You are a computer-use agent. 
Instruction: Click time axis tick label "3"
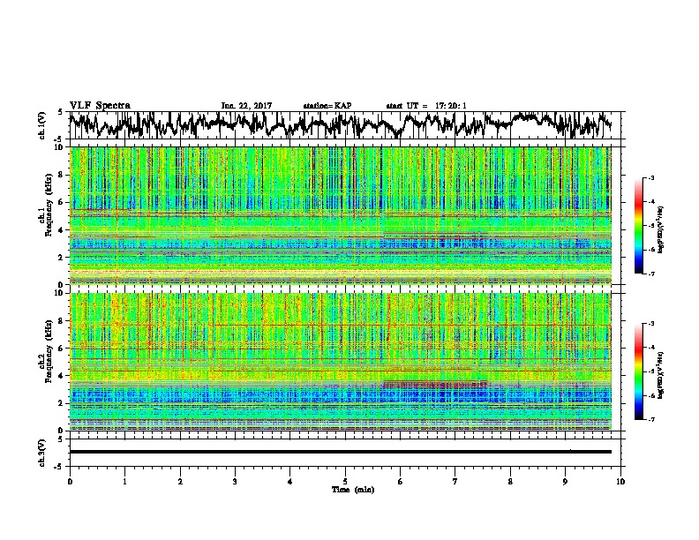click(x=235, y=481)
